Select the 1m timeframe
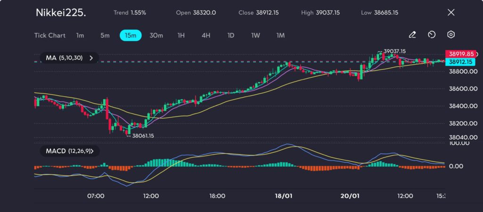The height and width of the screenshot is (212, 483). (x=80, y=35)
